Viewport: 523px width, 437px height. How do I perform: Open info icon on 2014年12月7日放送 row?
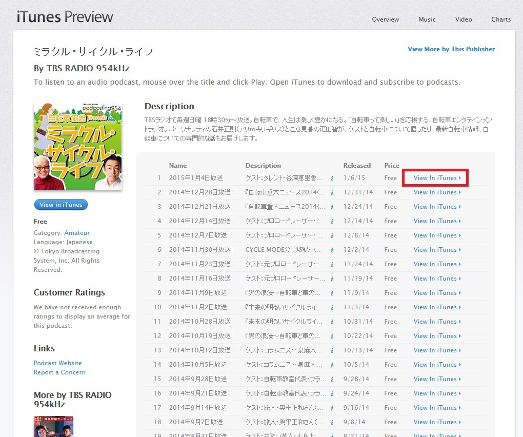pyautogui.click(x=332, y=236)
